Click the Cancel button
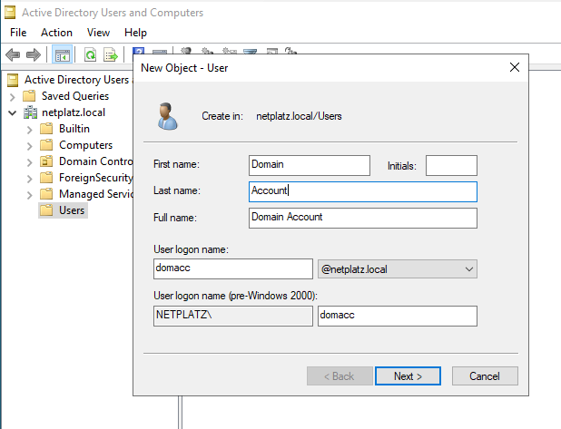 click(485, 376)
